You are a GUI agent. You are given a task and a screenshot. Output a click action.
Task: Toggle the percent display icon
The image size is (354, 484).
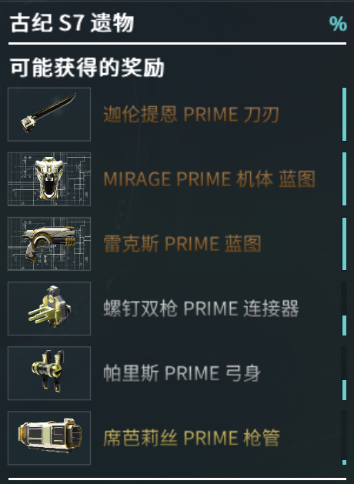(338, 23)
